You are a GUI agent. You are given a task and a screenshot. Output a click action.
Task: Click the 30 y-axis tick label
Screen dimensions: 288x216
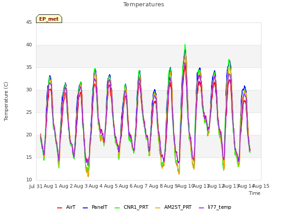click(29, 90)
